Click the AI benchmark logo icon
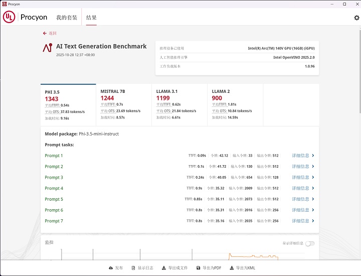 (48, 48)
